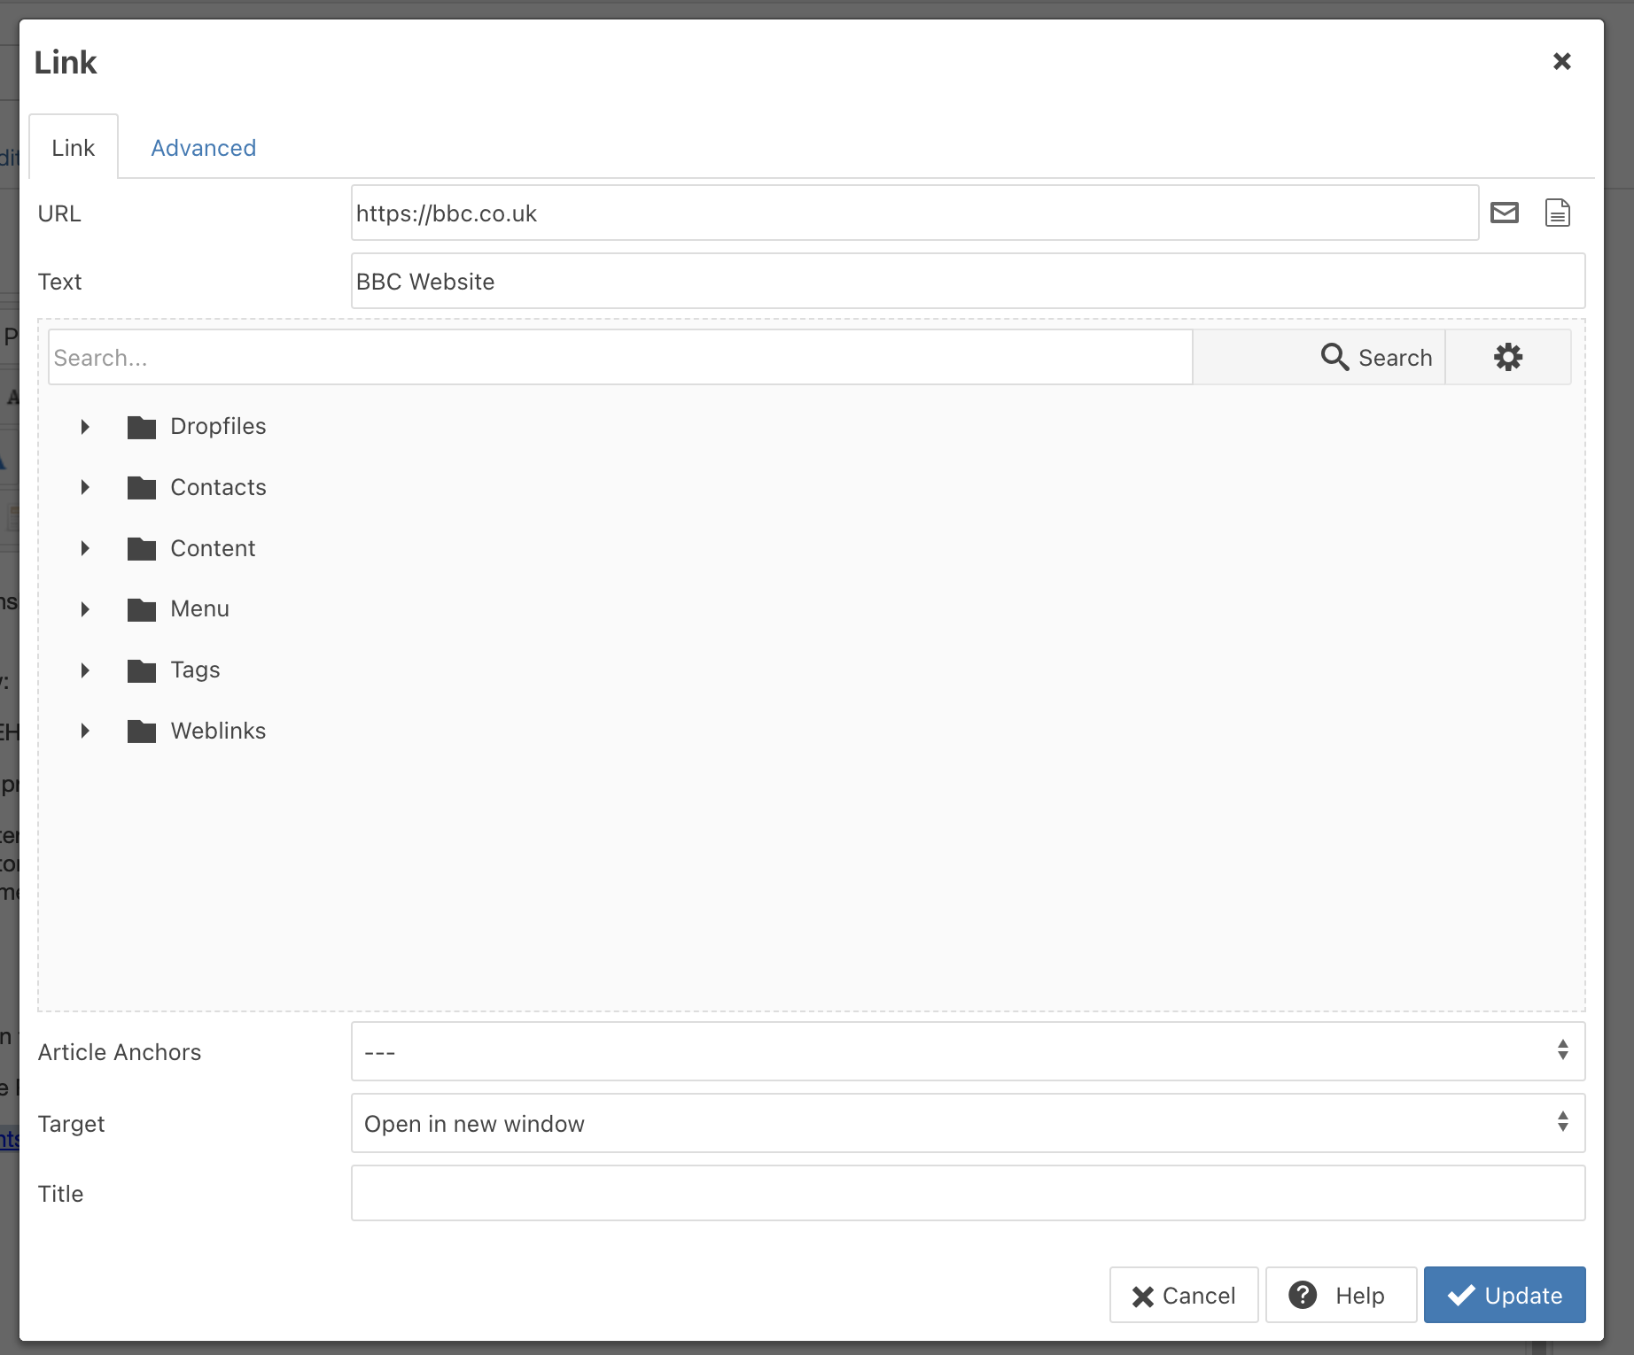Focus the Title input field

(x=968, y=1193)
